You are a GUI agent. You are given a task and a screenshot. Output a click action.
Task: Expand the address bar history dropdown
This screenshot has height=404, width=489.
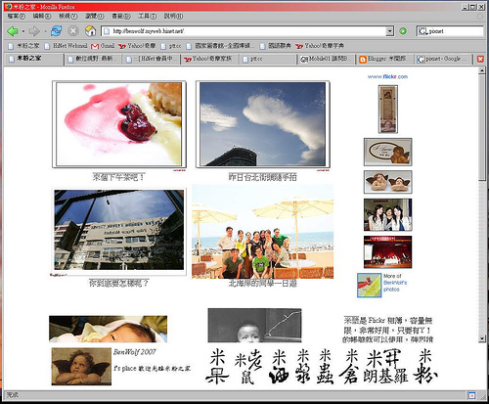click(390, 31)
